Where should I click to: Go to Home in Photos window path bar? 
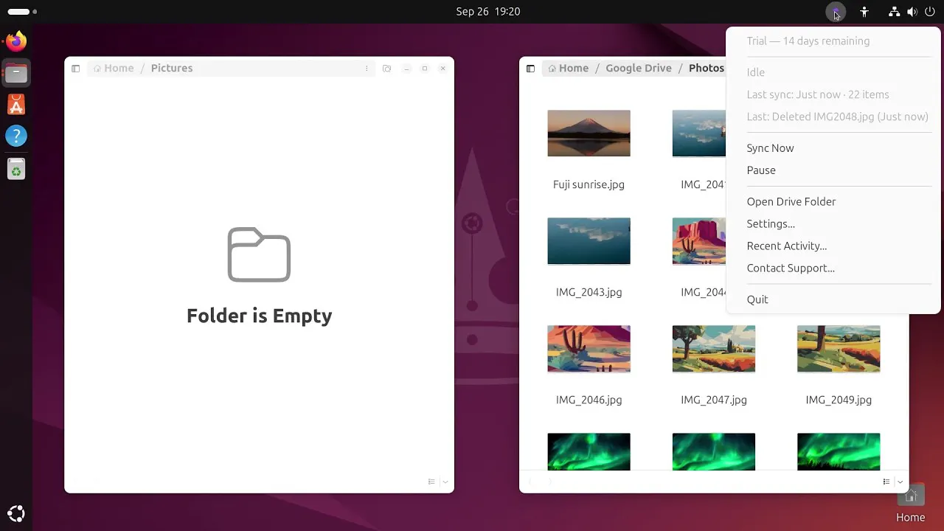pyautogui.click(x=569, y=68)
